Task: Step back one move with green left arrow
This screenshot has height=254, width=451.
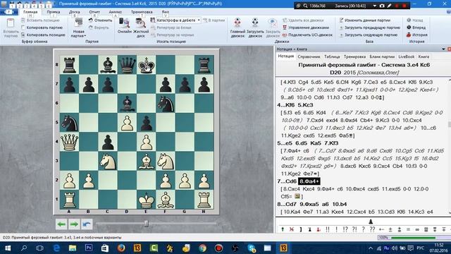Action: (61, 224)
